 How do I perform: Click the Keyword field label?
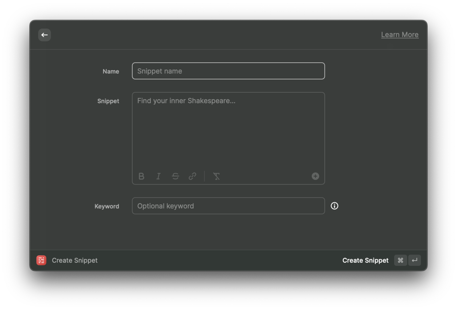pos(107,206)
